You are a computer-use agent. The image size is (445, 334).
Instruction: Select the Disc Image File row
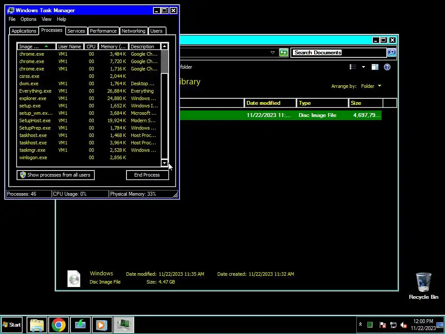[x=281, y=115]
